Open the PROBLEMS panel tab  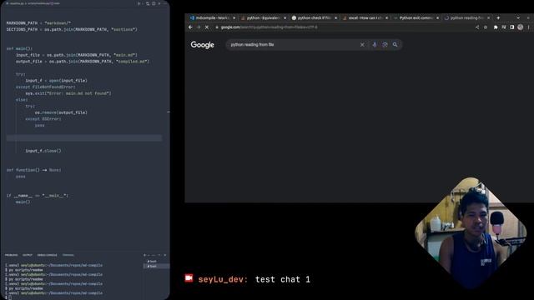11,255
